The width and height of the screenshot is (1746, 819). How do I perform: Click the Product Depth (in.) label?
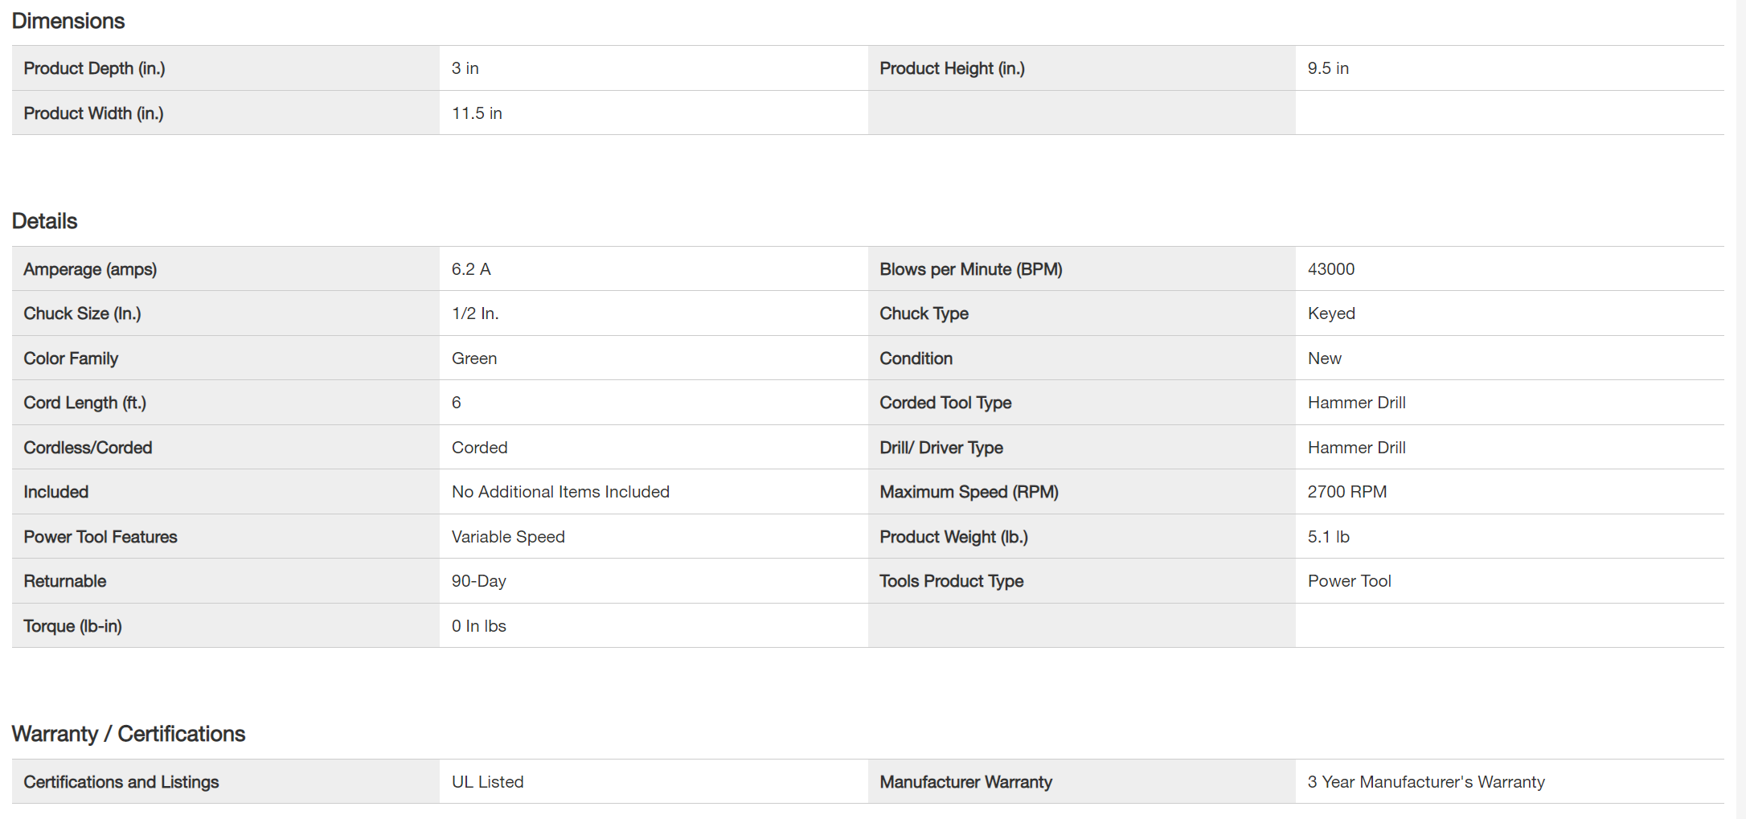click(x=94, y=68)
